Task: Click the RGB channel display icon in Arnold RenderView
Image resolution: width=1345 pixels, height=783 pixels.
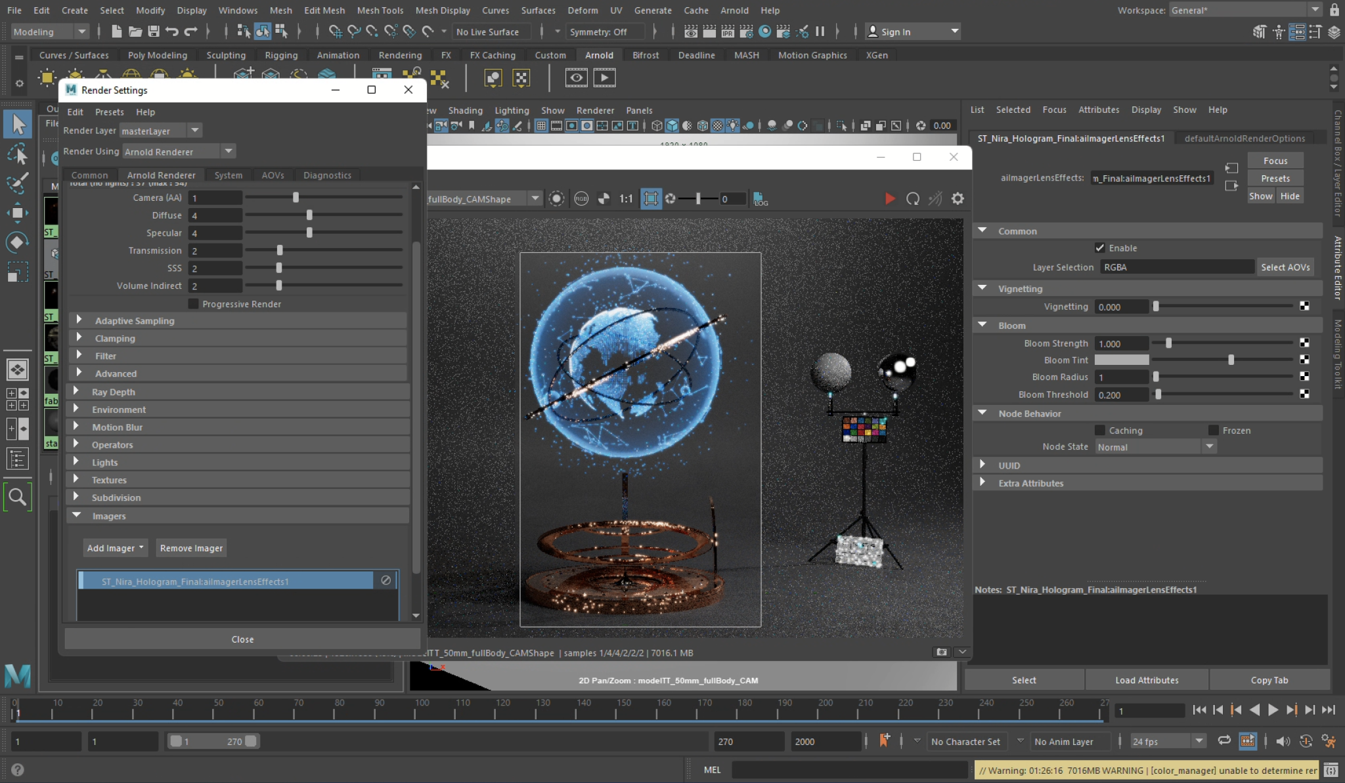Action: [581, 198]
